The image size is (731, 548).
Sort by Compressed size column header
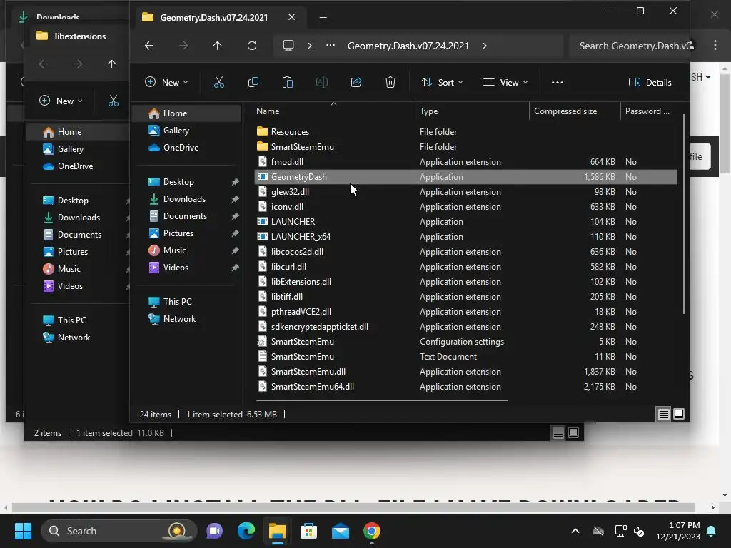coord(565,111)
